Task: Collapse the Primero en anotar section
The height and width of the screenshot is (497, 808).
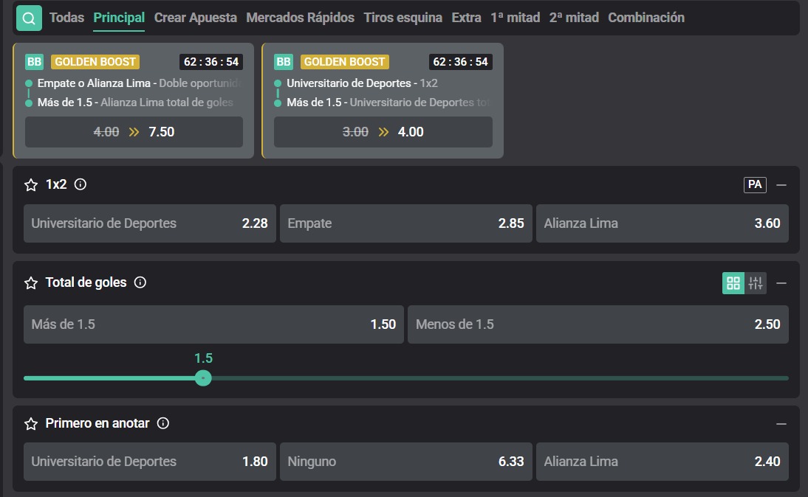Action: pos(781,424)
